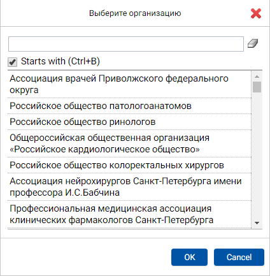Cancel the organization selection
The height and width of the screenshot is (276, 270).
[x=239, y=257]
